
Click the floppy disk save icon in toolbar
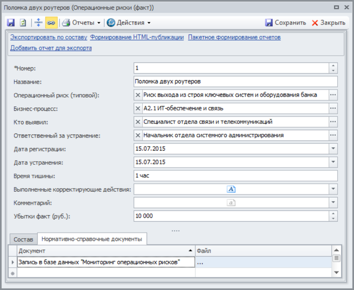(11, 23)
